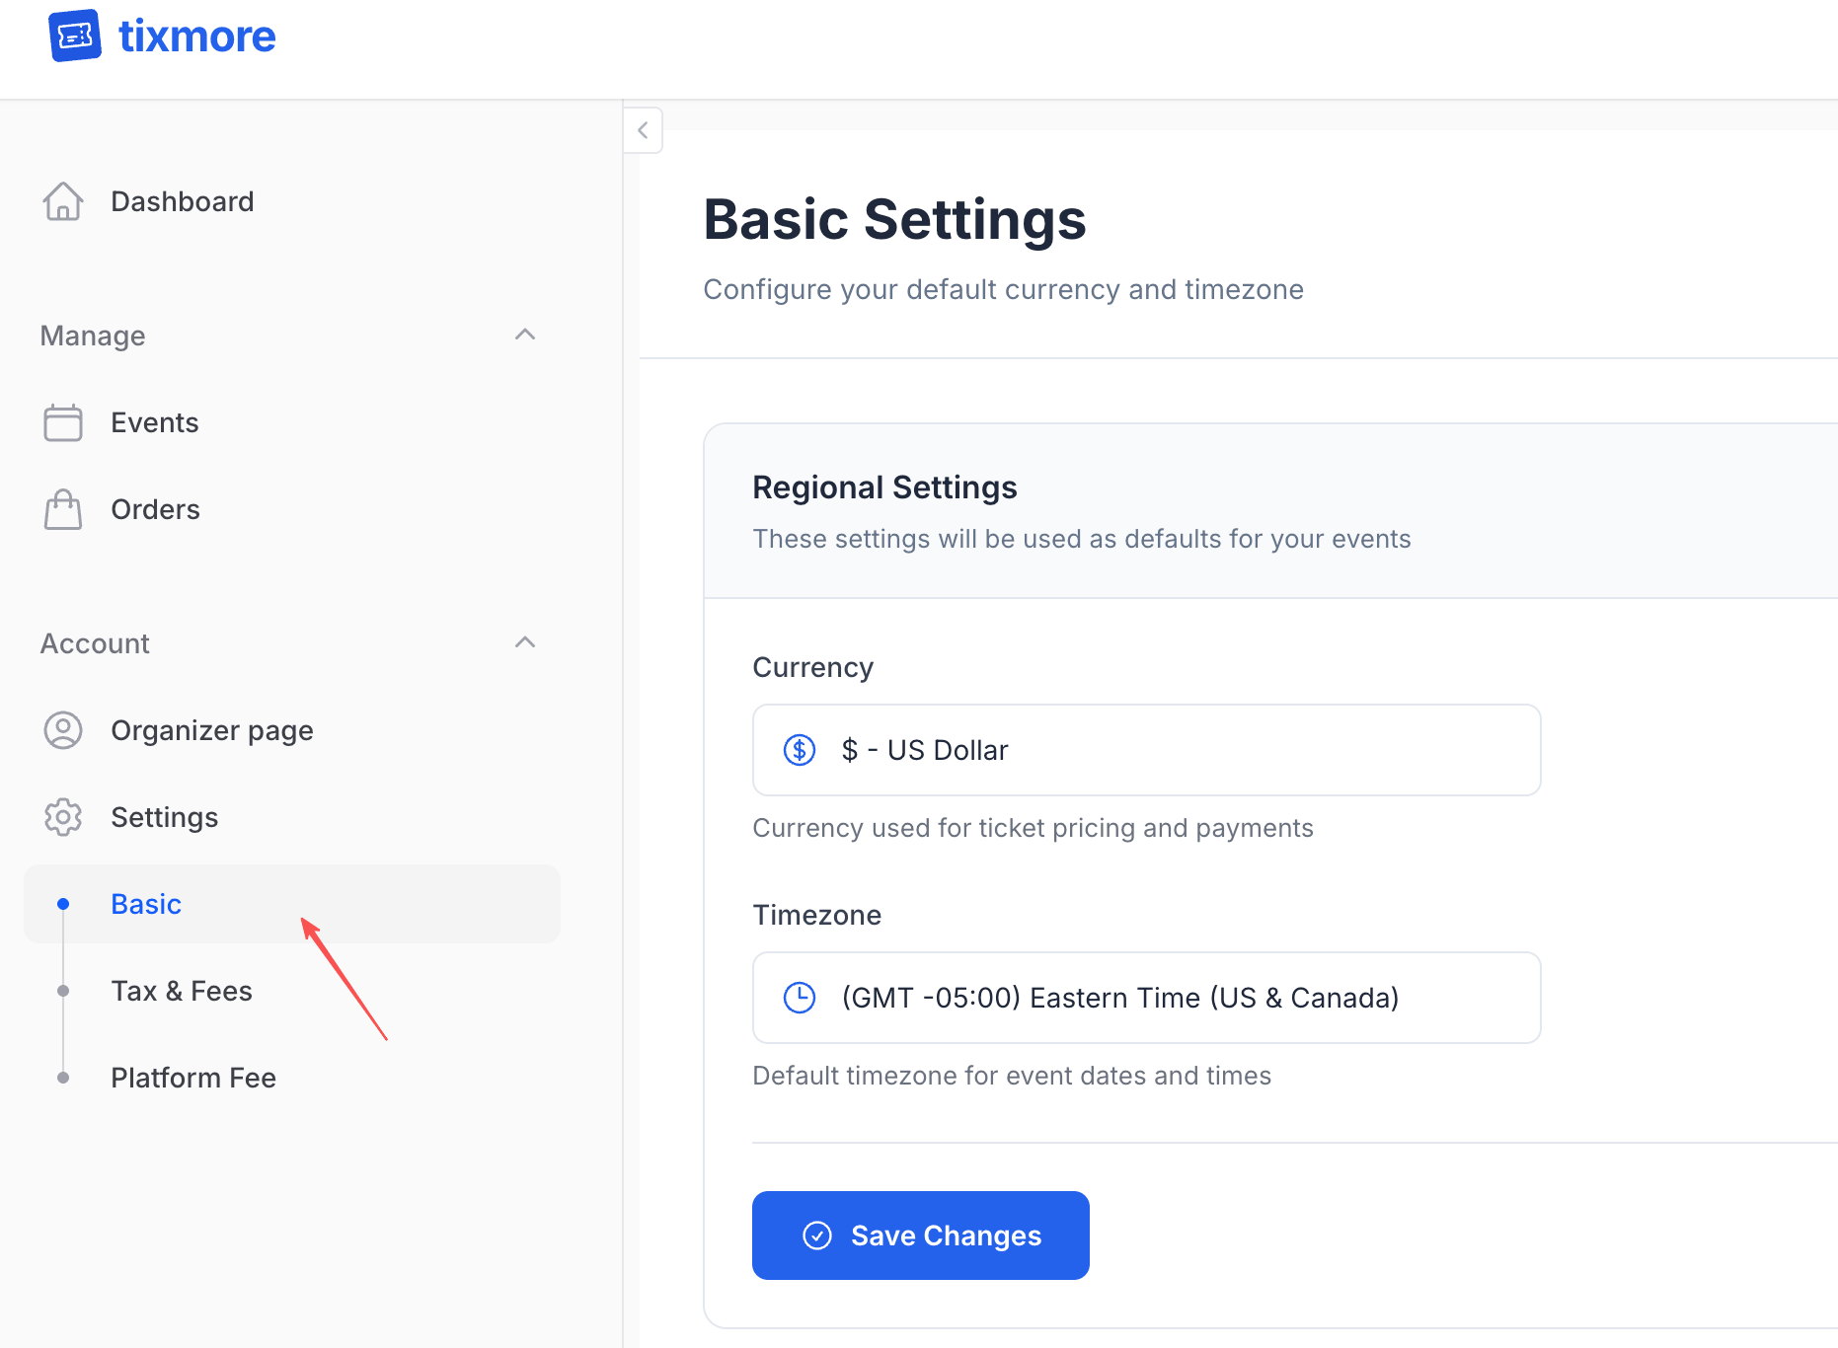Click the dollar currency icon in Currency field
The height and width of the screenshot is (1348, 1838).
point(800,749)
